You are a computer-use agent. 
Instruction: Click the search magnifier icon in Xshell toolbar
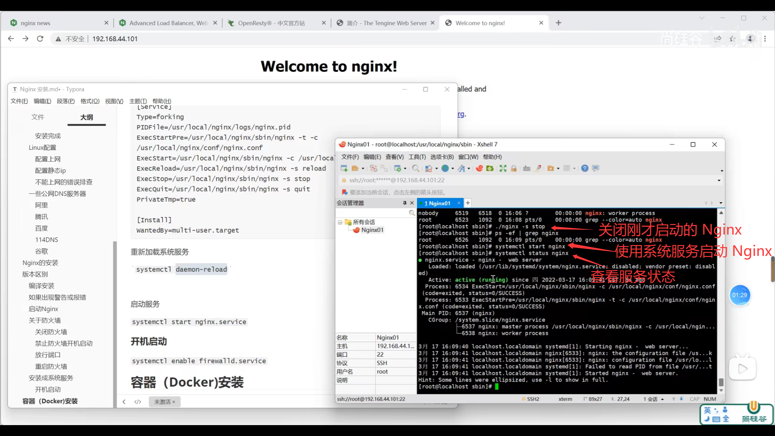tap(415, 168)
